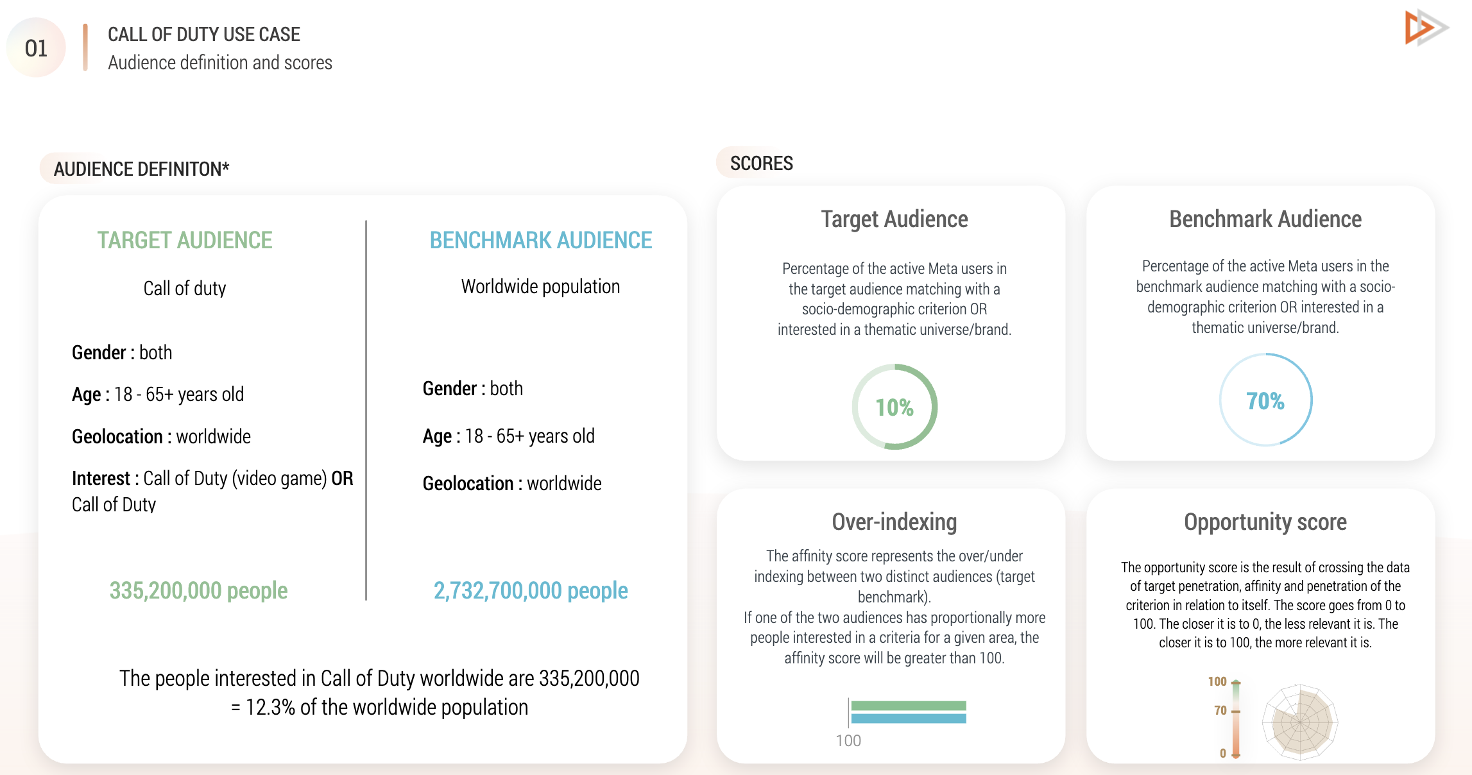The height and width of the screenshot is (775, 1472).
Task: Click the orange play-arrow logo
Action: (x=1426, y=28)
